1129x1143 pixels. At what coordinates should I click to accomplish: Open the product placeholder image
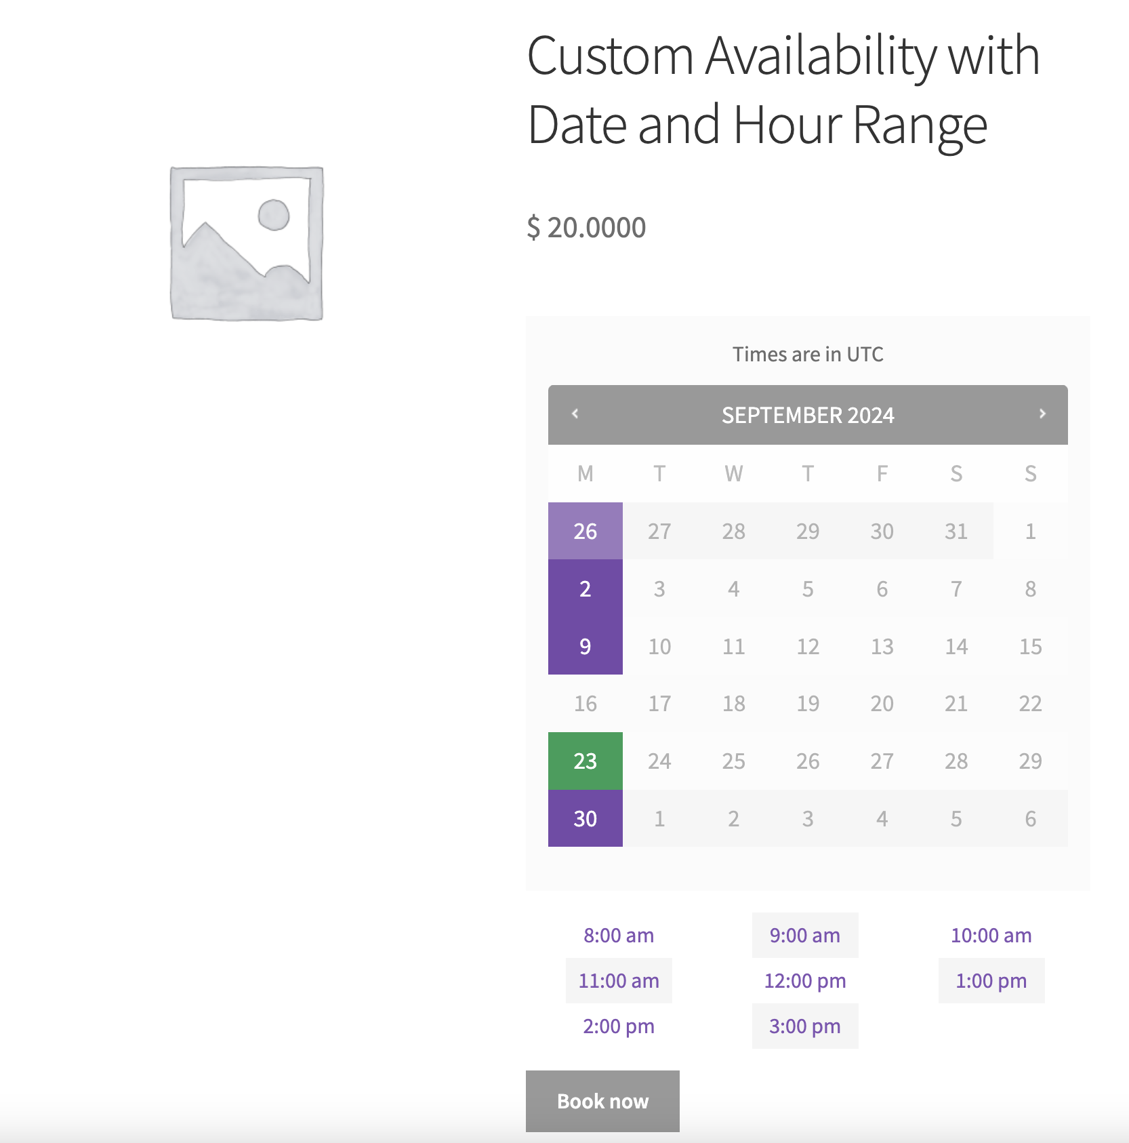tap(247, 243)
